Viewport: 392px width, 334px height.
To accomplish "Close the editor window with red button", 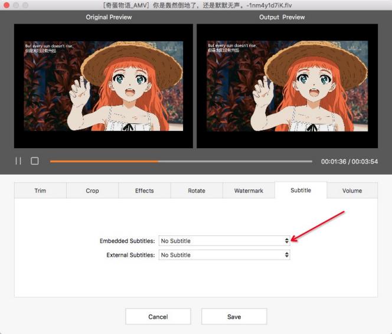I will [6, 5].
